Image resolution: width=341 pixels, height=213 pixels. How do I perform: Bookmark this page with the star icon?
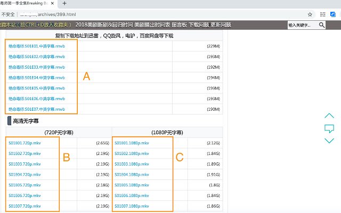pyautogui.click(x=310, y=14)
